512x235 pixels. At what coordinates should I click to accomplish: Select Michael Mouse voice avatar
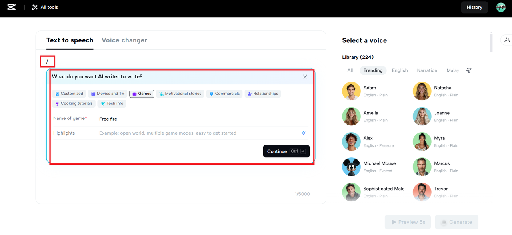[x=351, y=167]
